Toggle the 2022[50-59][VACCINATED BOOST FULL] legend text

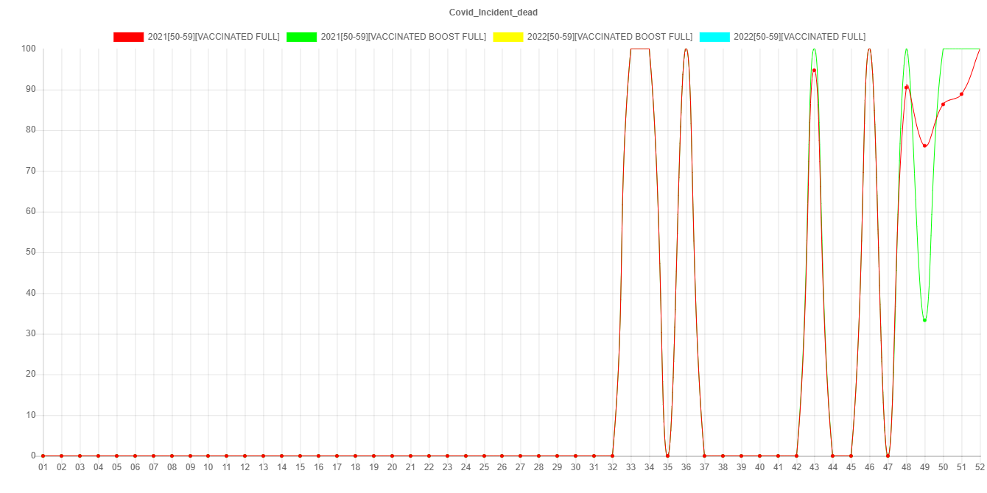pos(609,37)
